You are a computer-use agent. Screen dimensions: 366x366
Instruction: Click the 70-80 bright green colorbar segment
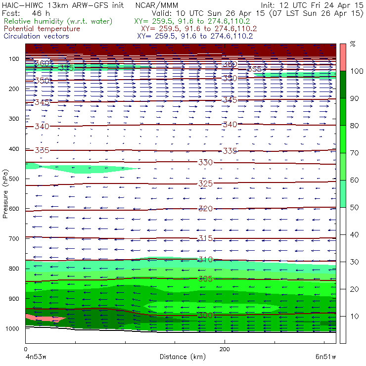[x=343, y=139]
